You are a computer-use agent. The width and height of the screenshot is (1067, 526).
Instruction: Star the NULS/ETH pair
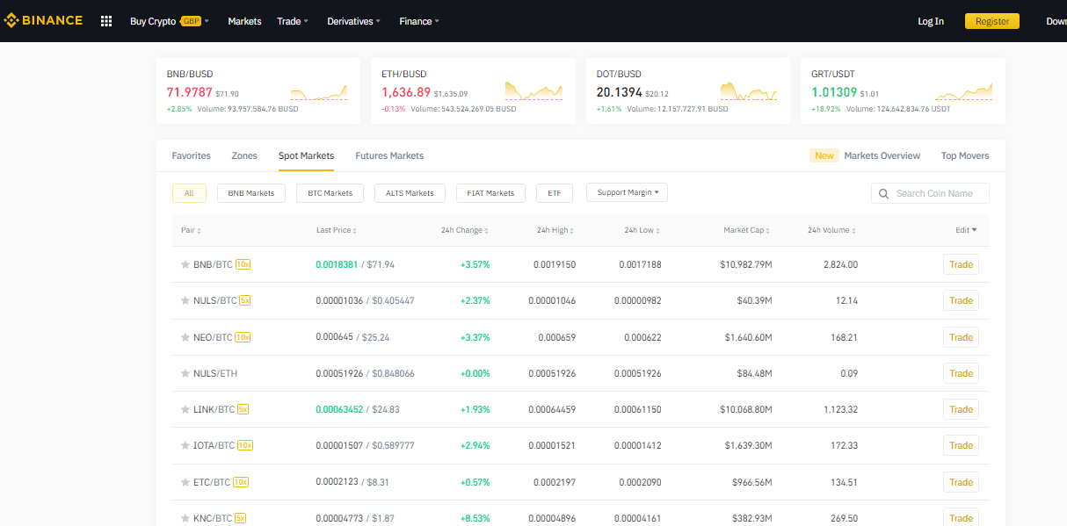[185, 373]
